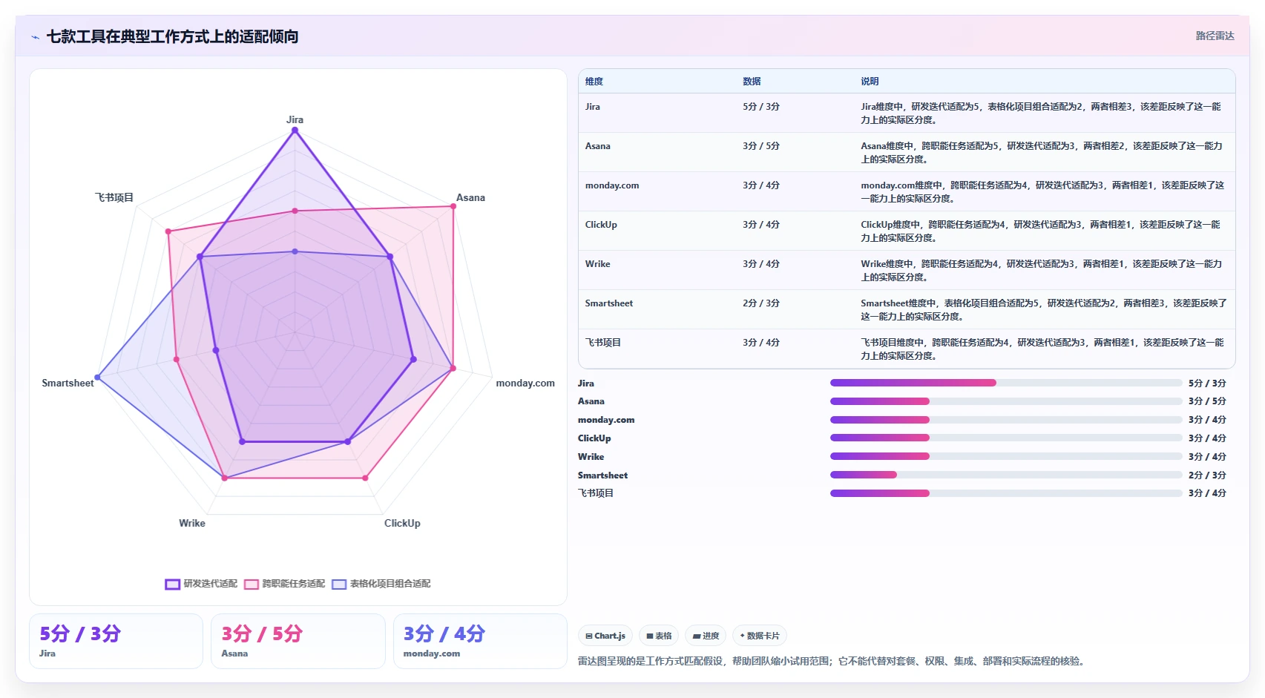Click the monday.com progress bar
The height and width of the screenshot is (698, 1265).
tap(1005, 420)
